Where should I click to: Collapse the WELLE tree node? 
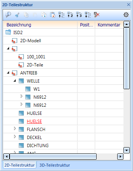click(x=15, y=81)
